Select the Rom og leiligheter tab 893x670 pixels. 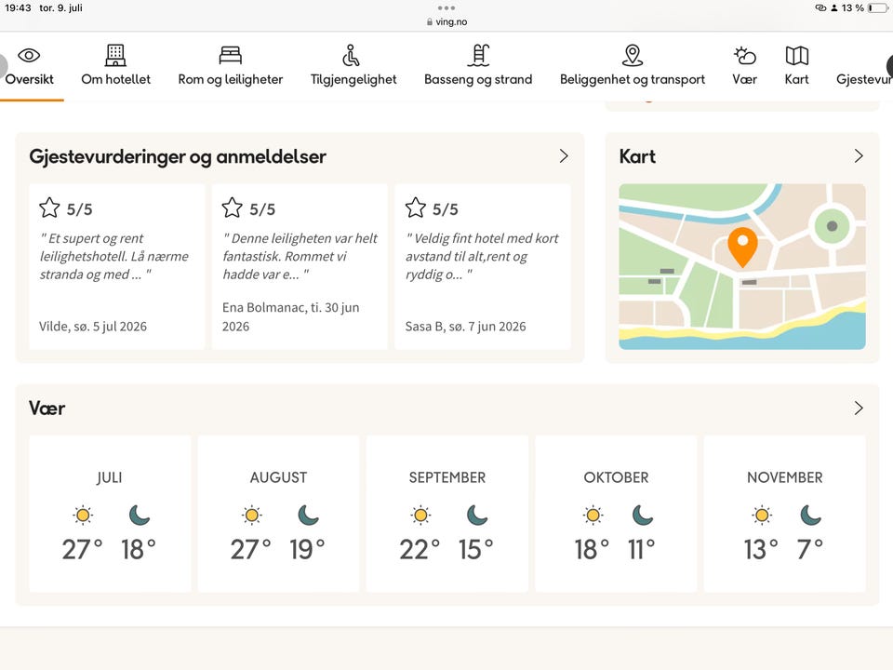tap(230, 67)
